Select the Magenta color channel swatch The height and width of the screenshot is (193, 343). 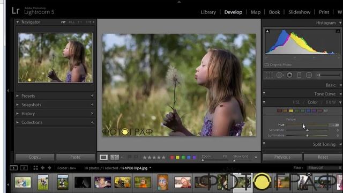click(320, 111)
